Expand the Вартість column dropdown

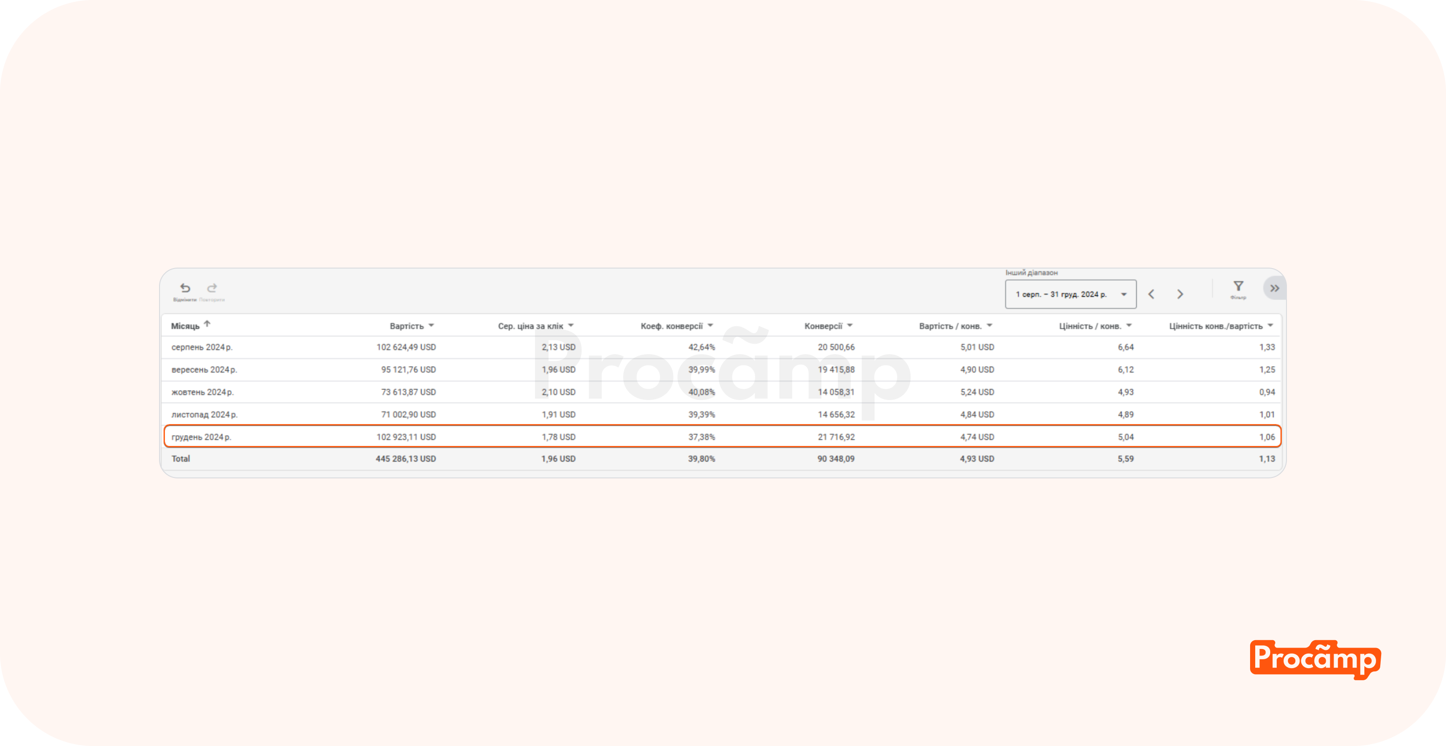[431, 325]
